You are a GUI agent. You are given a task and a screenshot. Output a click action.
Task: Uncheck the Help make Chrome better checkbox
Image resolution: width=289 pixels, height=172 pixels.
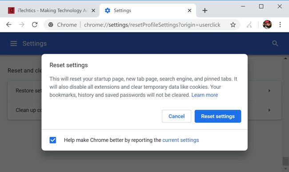53,140
